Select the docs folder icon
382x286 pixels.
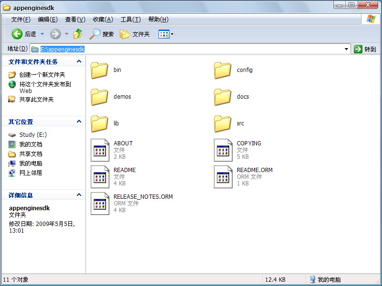point(223,97)
